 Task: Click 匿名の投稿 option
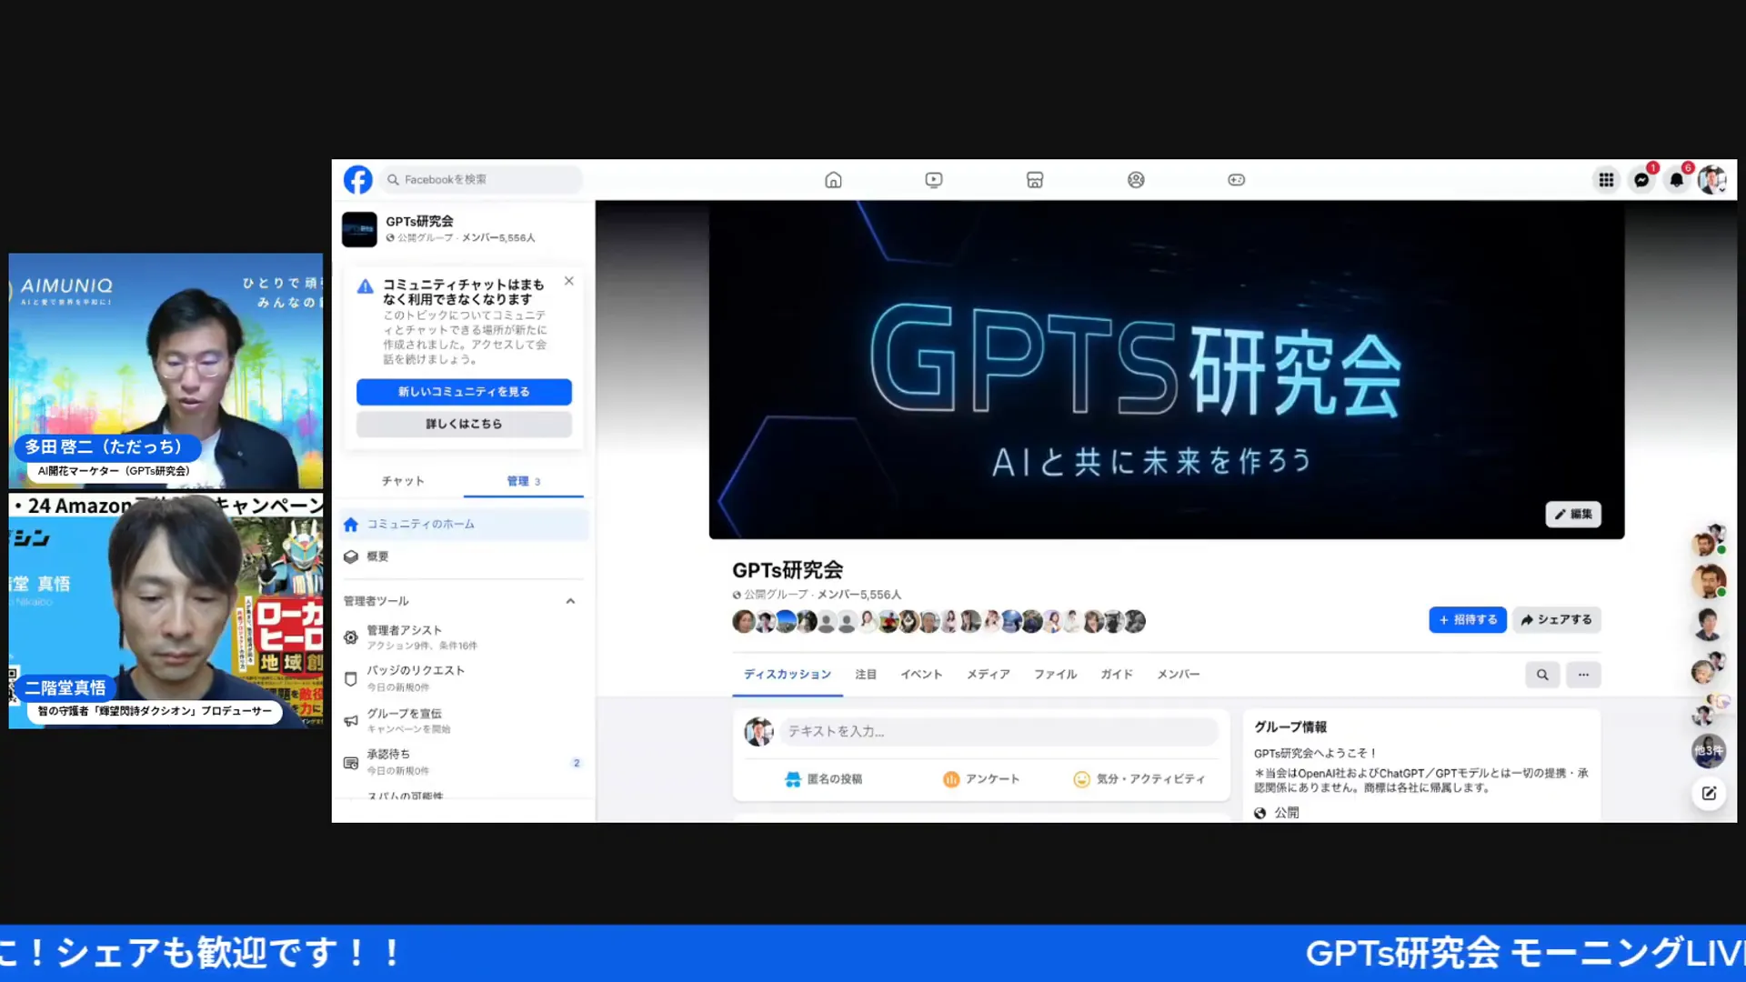click(x=823, y=779)
